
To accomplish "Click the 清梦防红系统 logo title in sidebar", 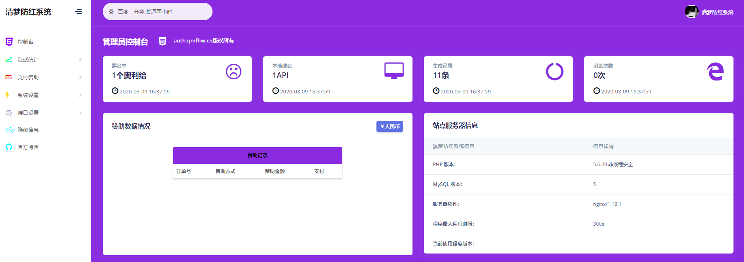I will pos(28,12).
